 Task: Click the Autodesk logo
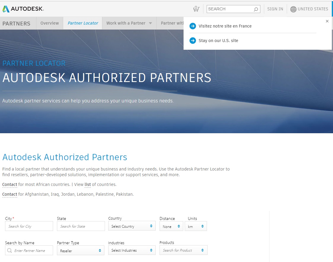pos(23,9)
